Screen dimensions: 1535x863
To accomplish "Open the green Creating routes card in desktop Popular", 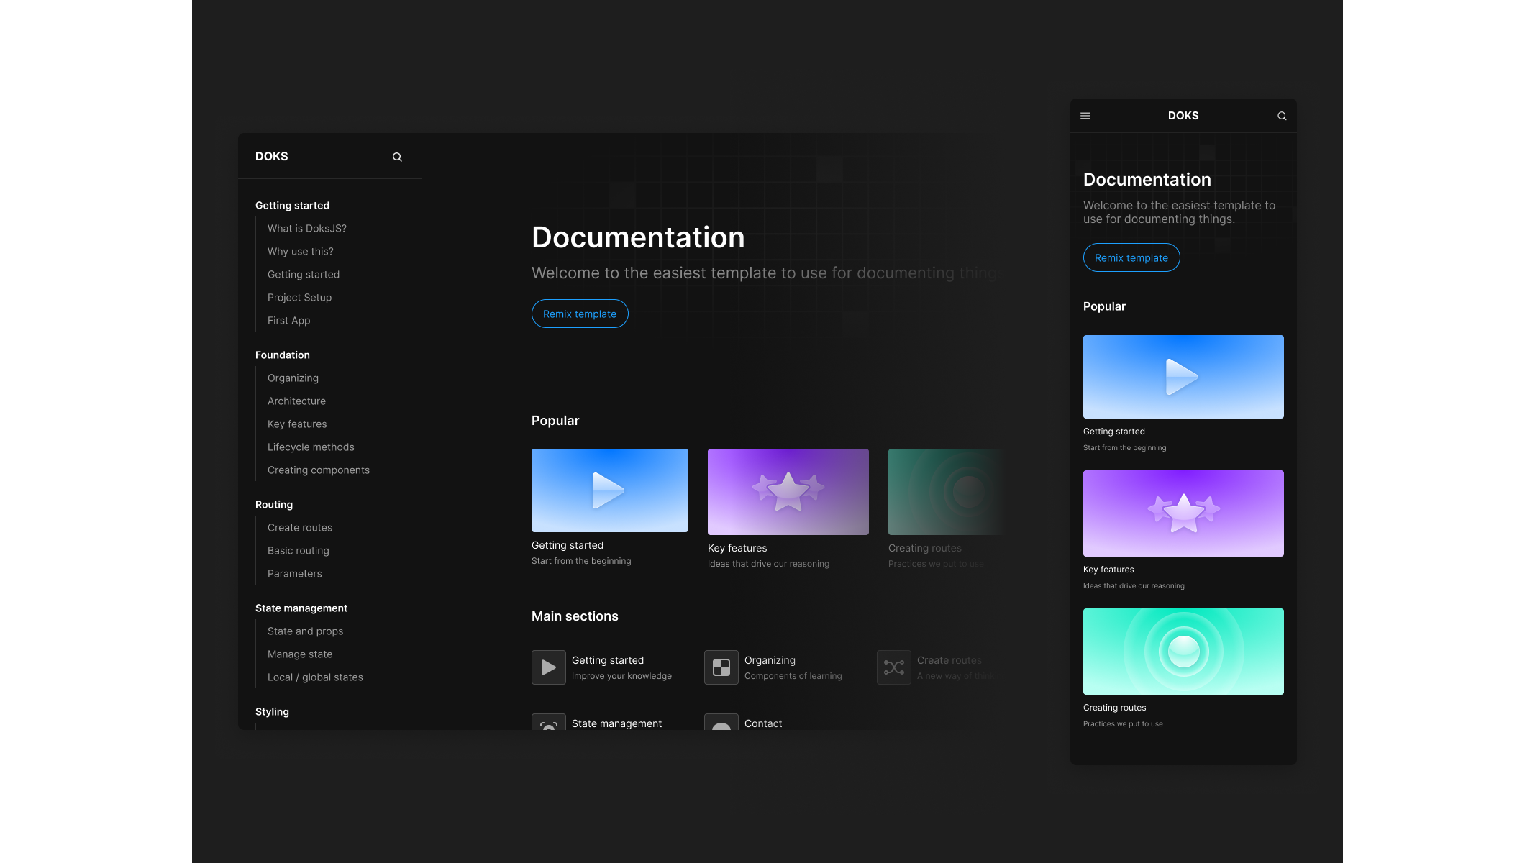I will 946,492.
